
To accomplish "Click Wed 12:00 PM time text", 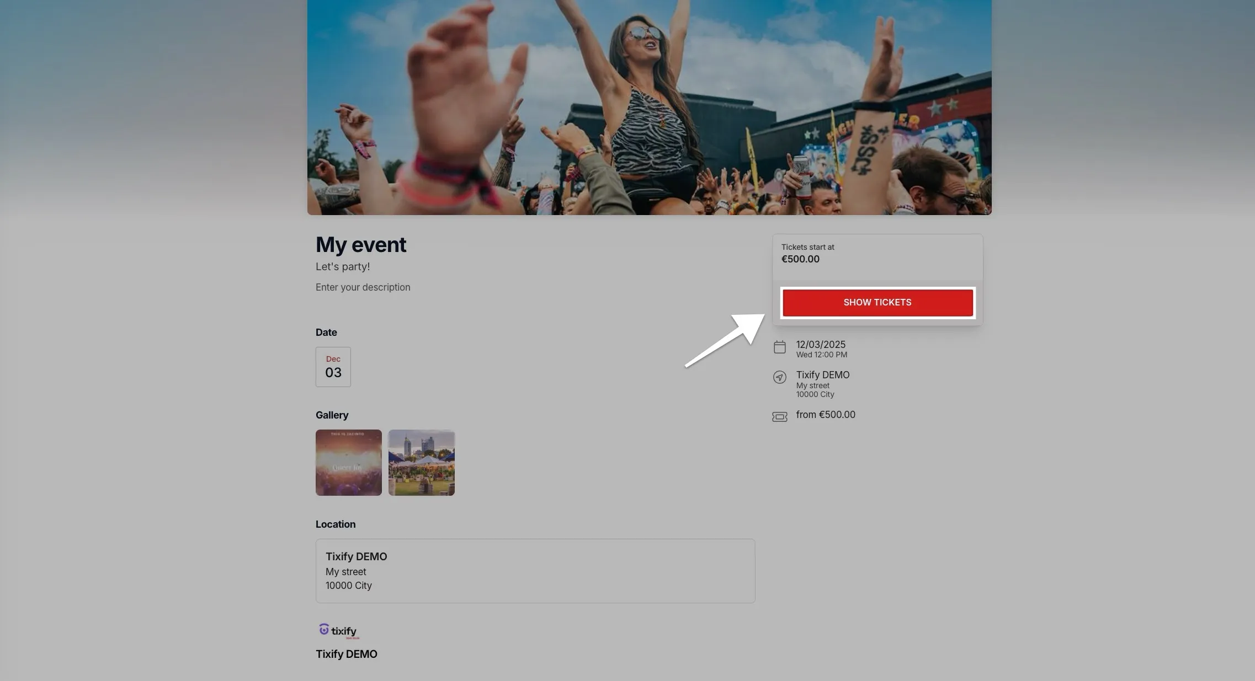I will click(822, 355).
